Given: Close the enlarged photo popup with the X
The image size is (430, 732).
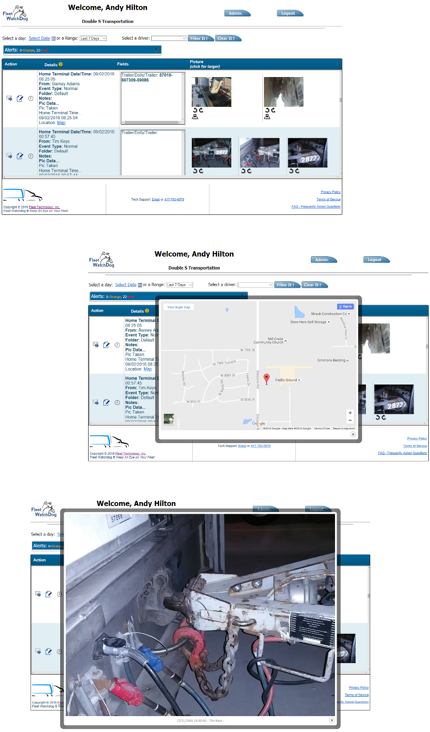Looking at the screenshot, I should coord(332,720).
